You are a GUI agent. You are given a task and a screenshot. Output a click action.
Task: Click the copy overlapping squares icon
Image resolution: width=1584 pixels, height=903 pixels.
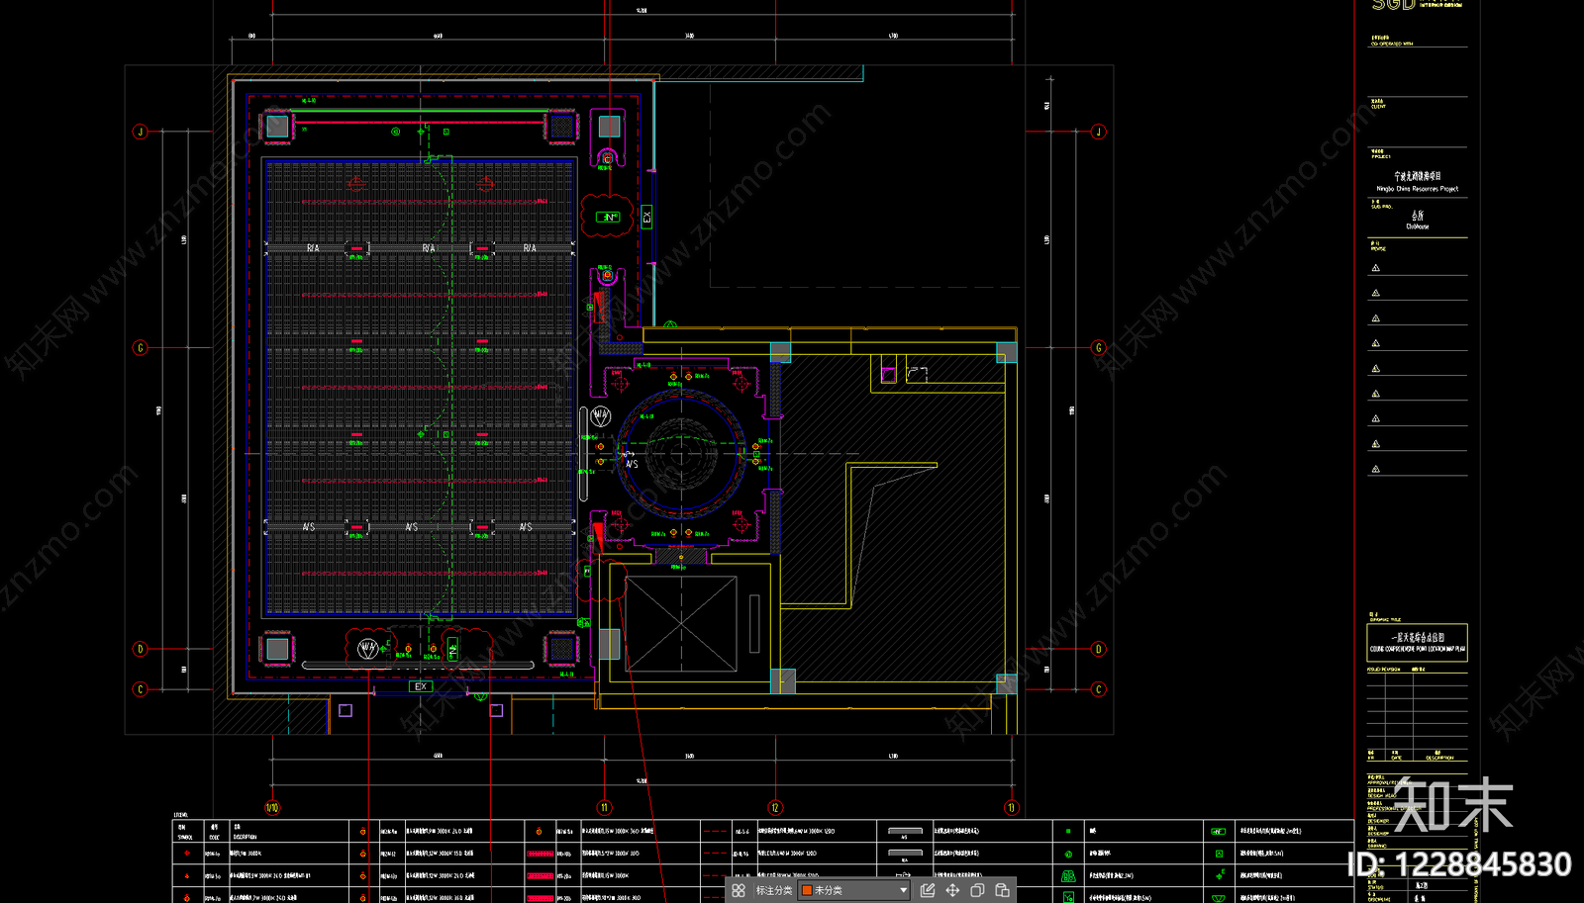click(977, 890)
